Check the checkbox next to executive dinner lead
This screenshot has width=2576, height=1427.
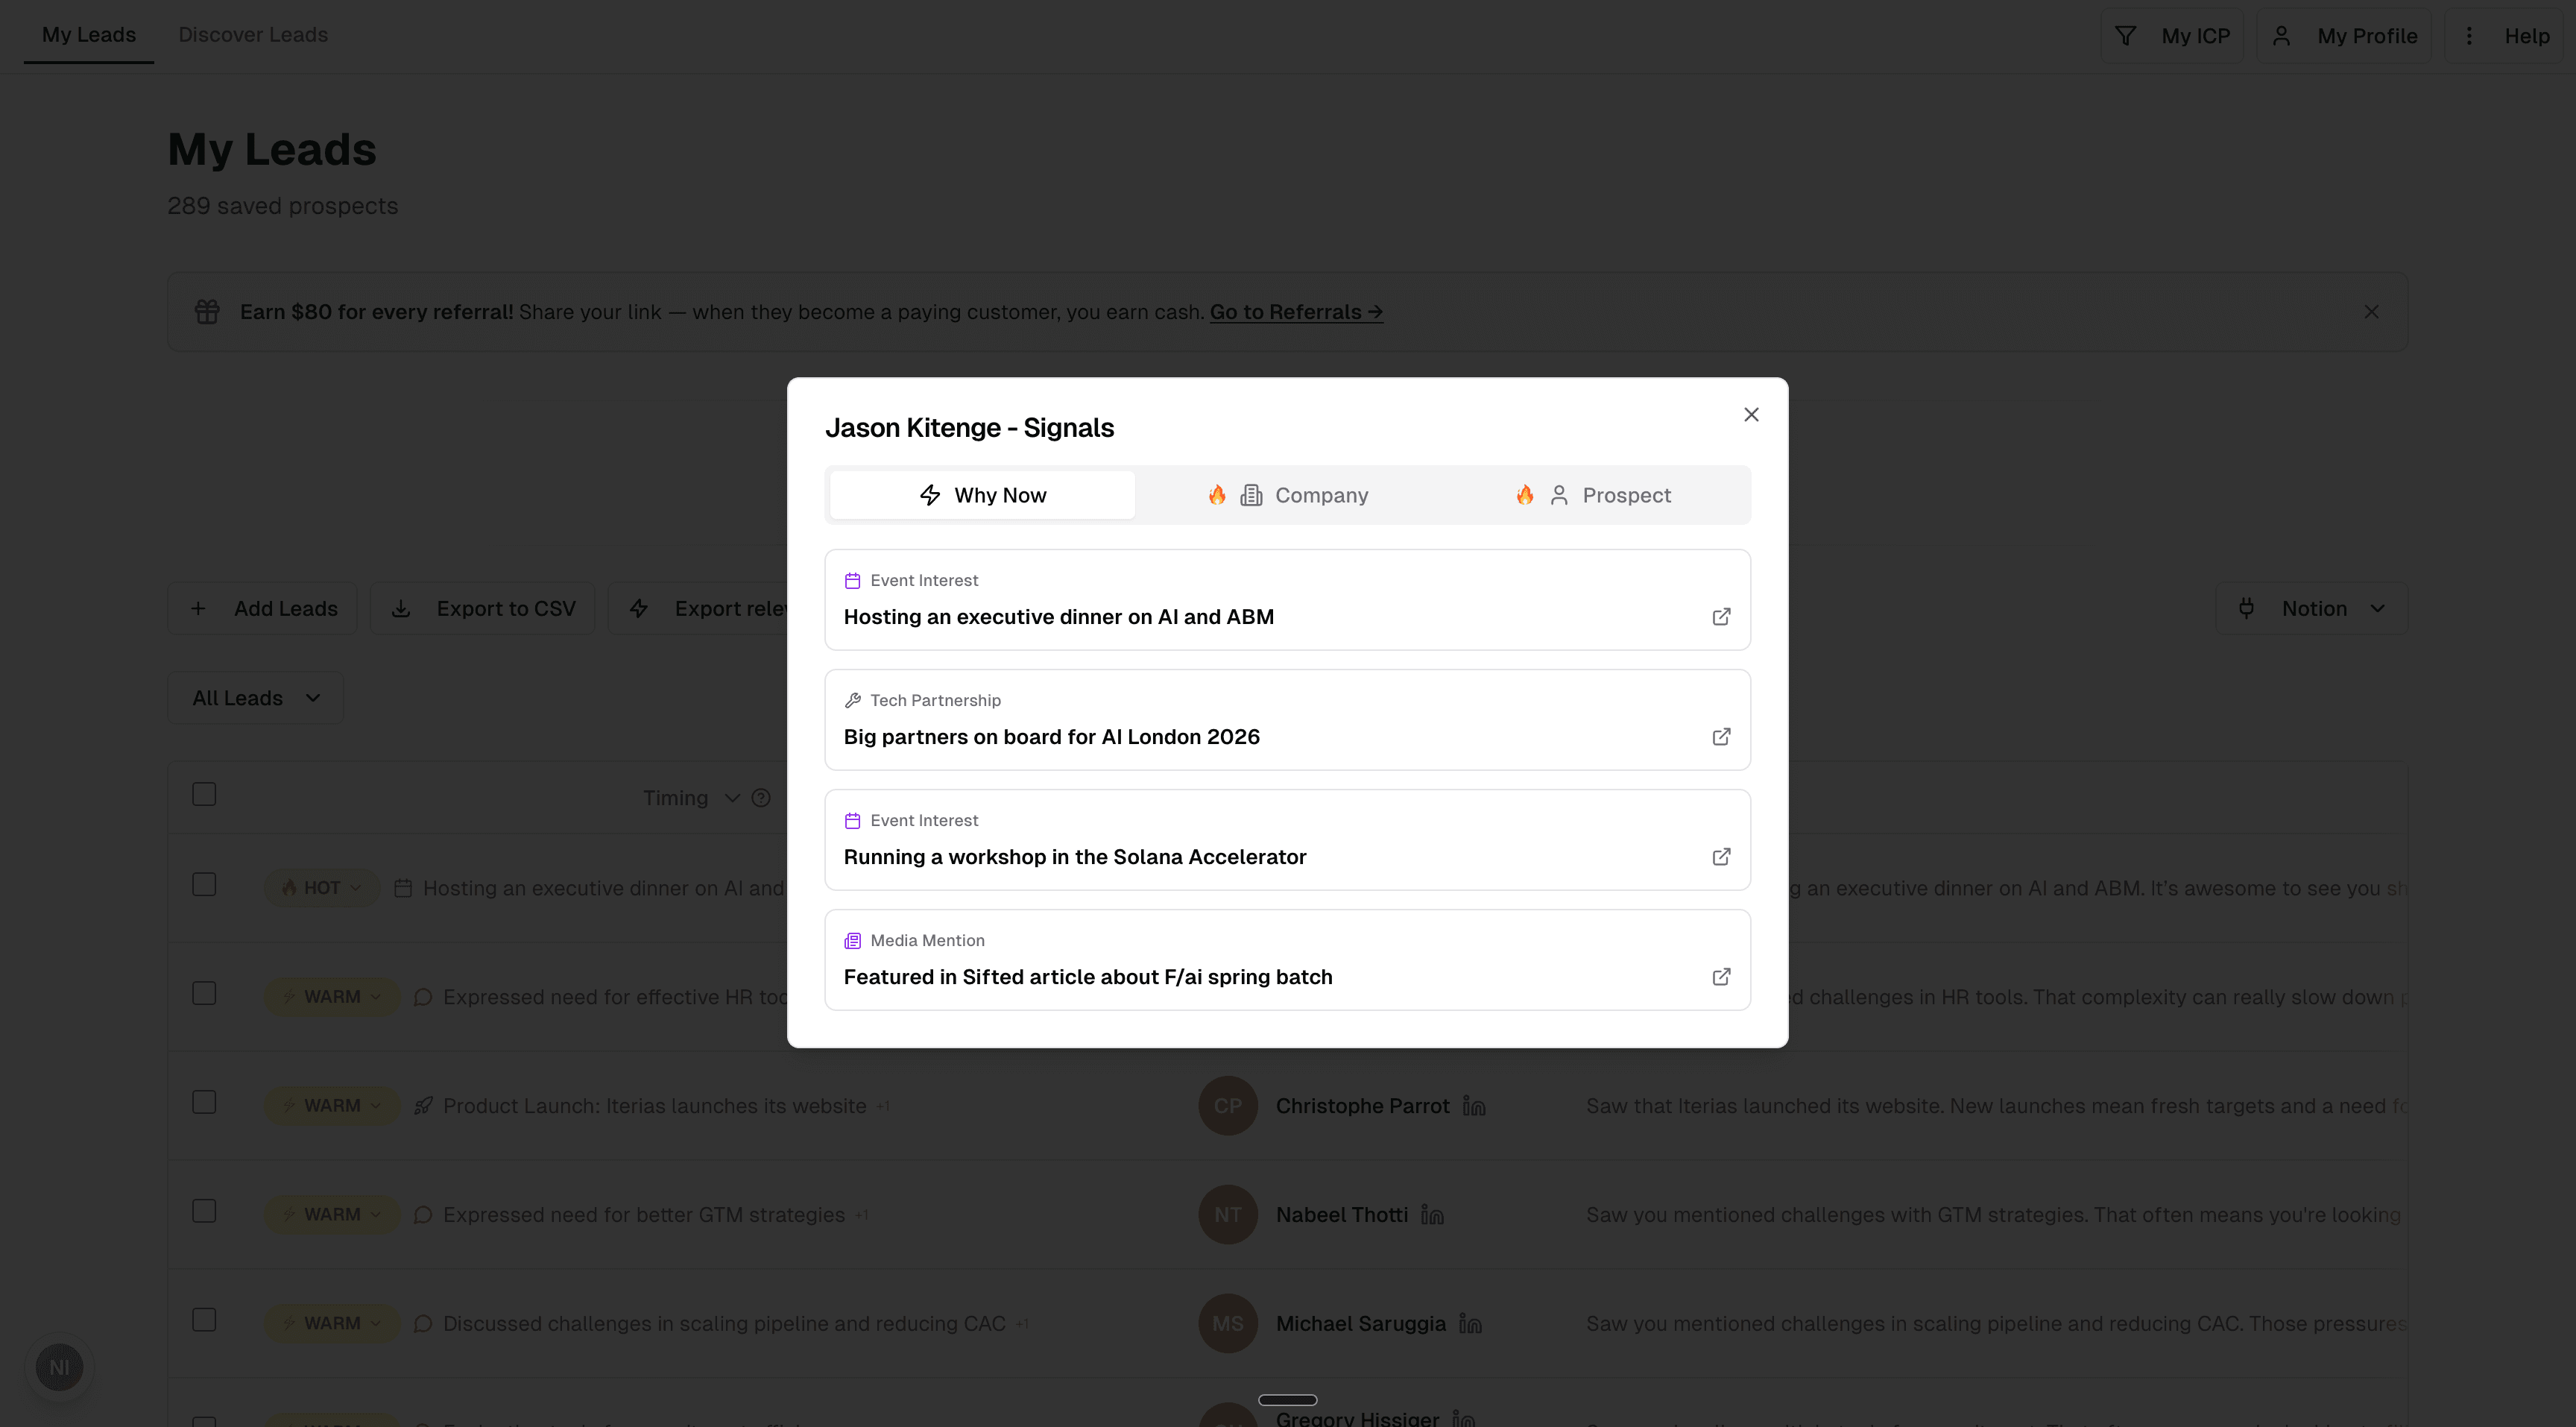203,884
